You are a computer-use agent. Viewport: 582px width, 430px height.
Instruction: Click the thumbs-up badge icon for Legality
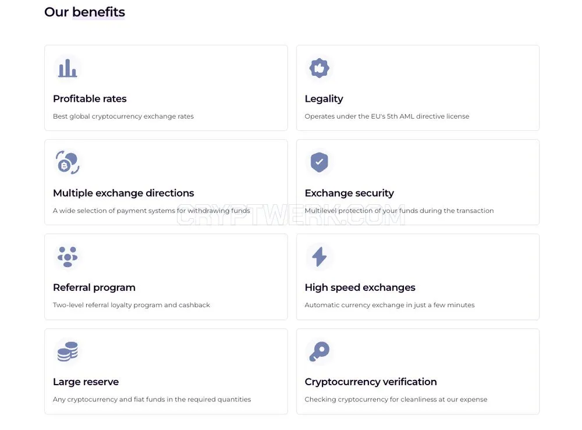coord(319,68)
